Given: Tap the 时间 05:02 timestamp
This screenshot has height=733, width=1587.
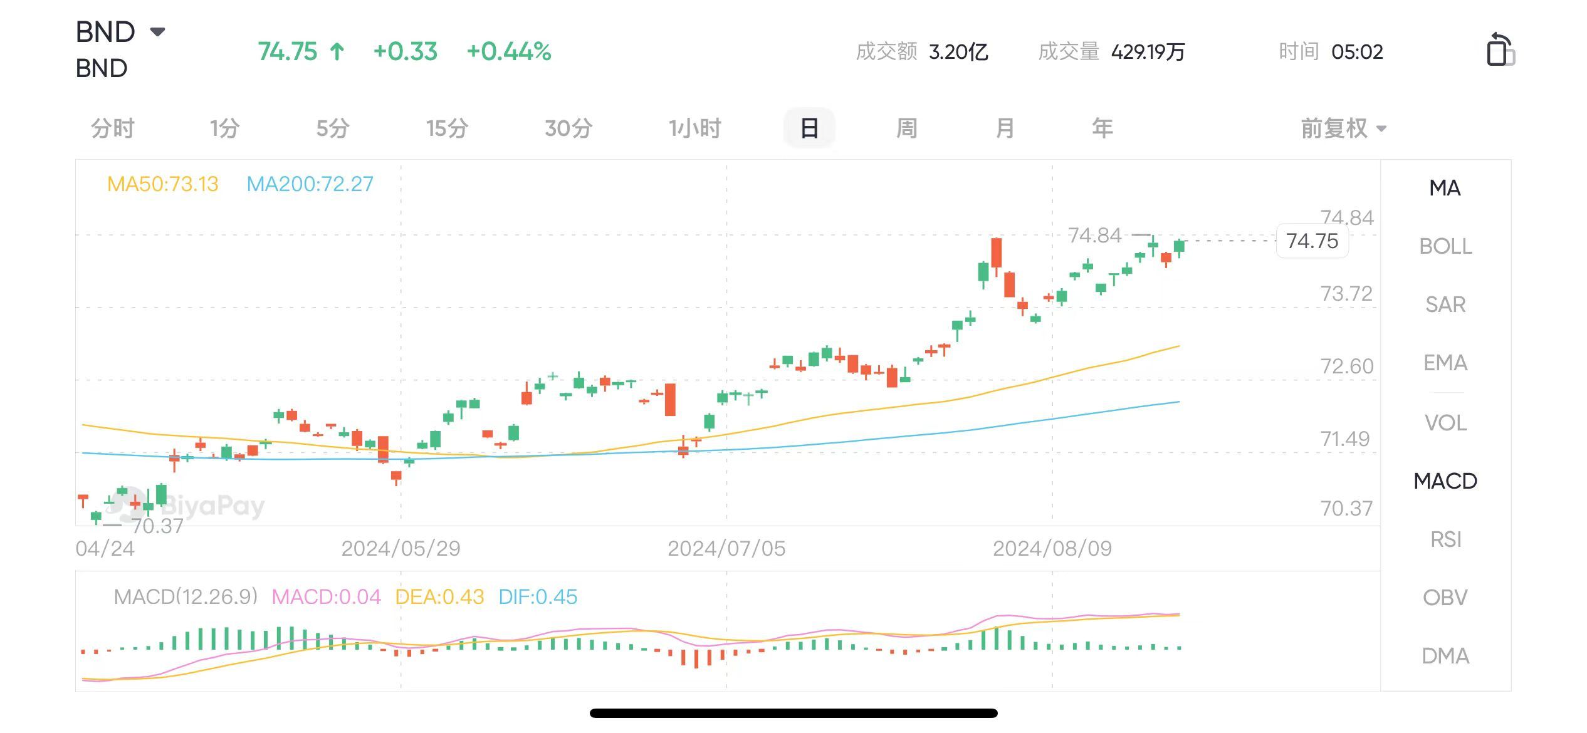Looking at the screenshot, I should [x=1331, y=51].
